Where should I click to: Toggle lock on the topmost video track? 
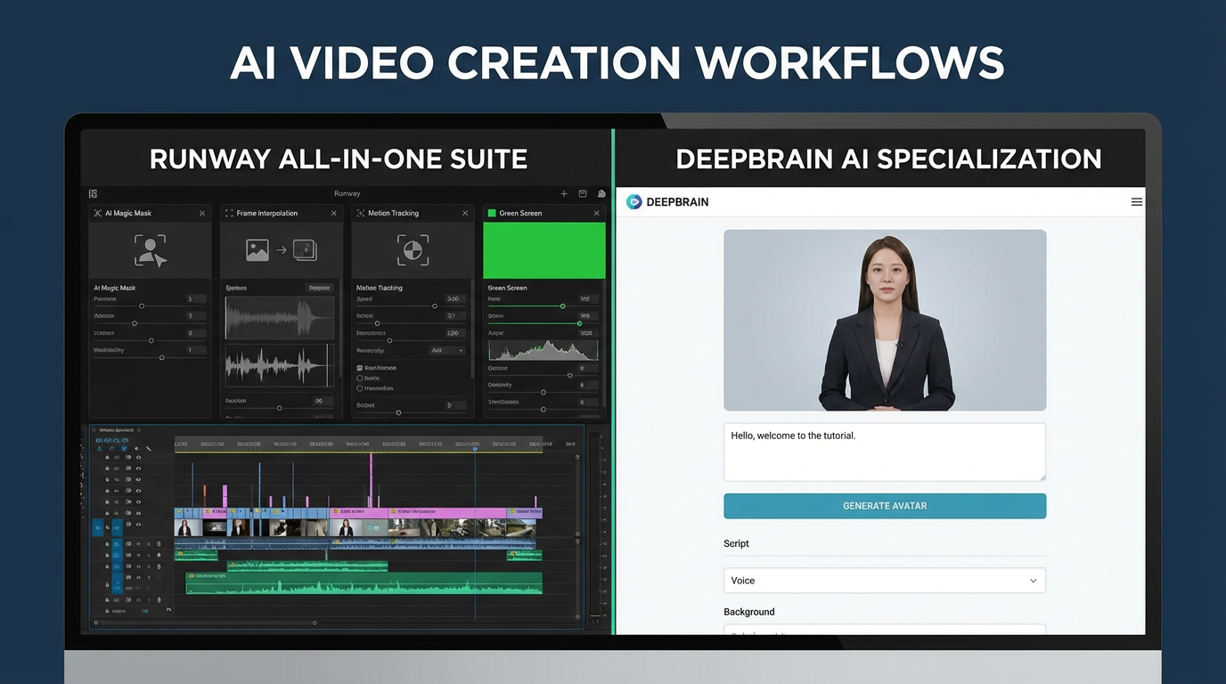click(108, 457)
